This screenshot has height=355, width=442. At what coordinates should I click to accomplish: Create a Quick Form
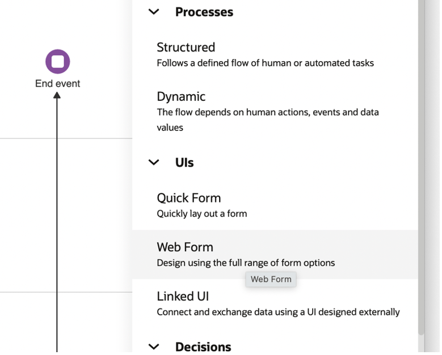(x=188, y=198)
